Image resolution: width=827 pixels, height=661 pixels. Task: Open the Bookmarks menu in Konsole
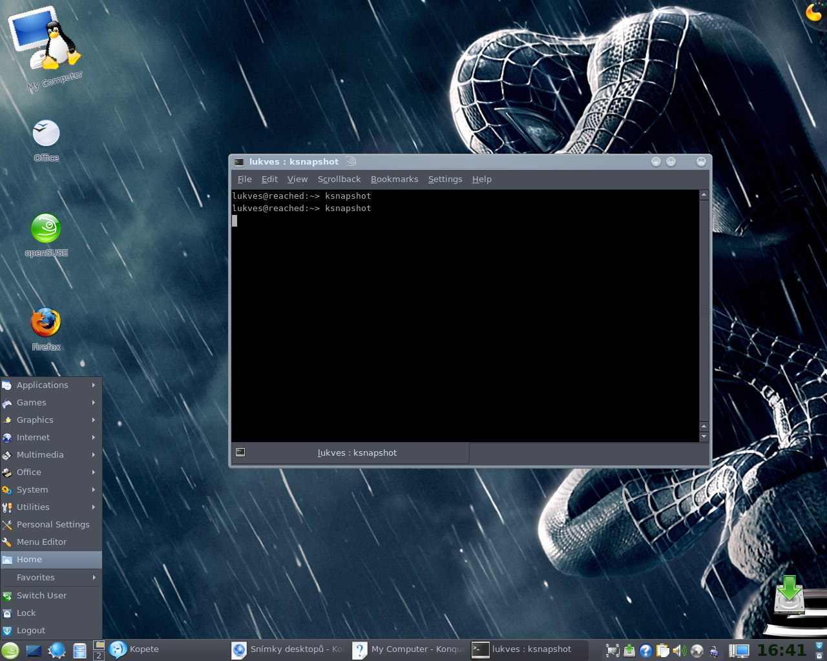point(394,179)
